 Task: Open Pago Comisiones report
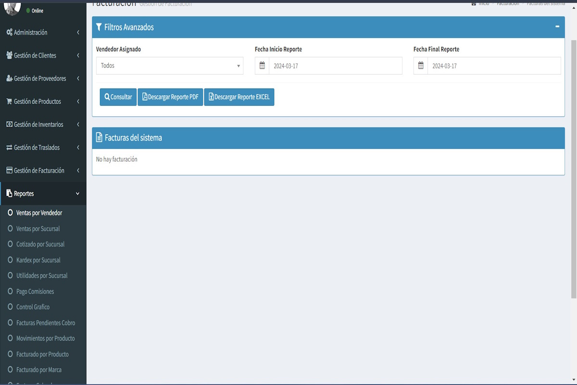click(35, 292)
